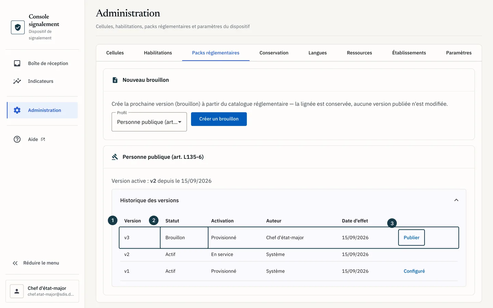Open Boîte de réception in the sidebar
The image size is (493, 308).
[42, 63]
